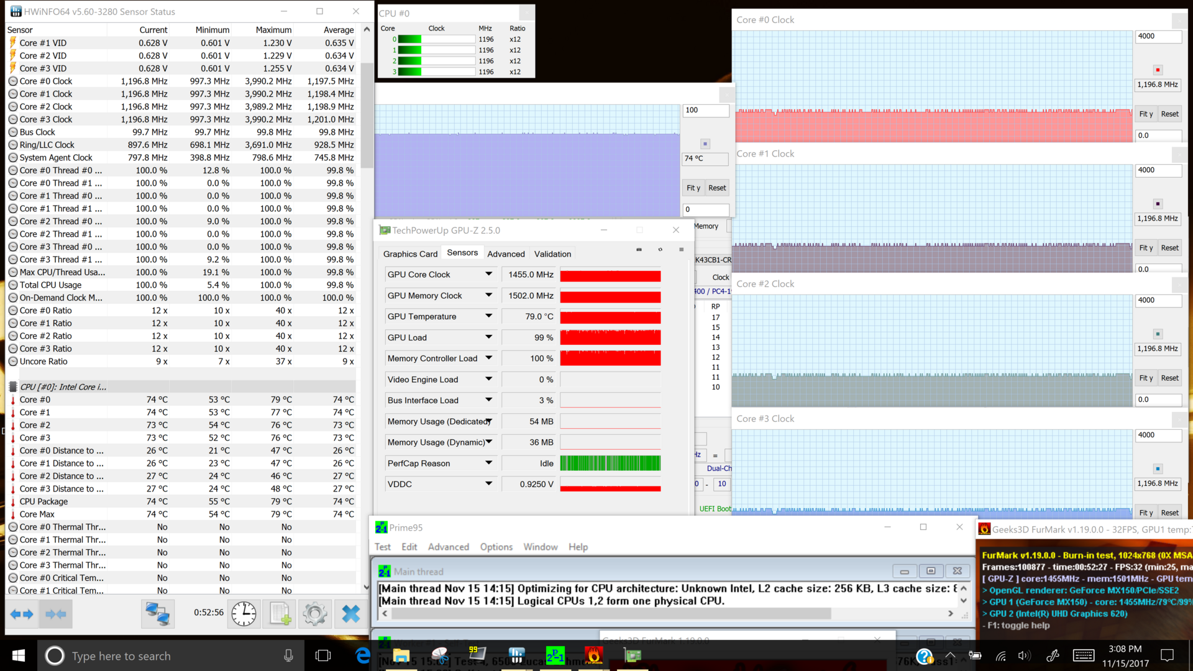
Task: Click the blue color swatch in Core #3 Clock graph
Action: coord(1158,469)
